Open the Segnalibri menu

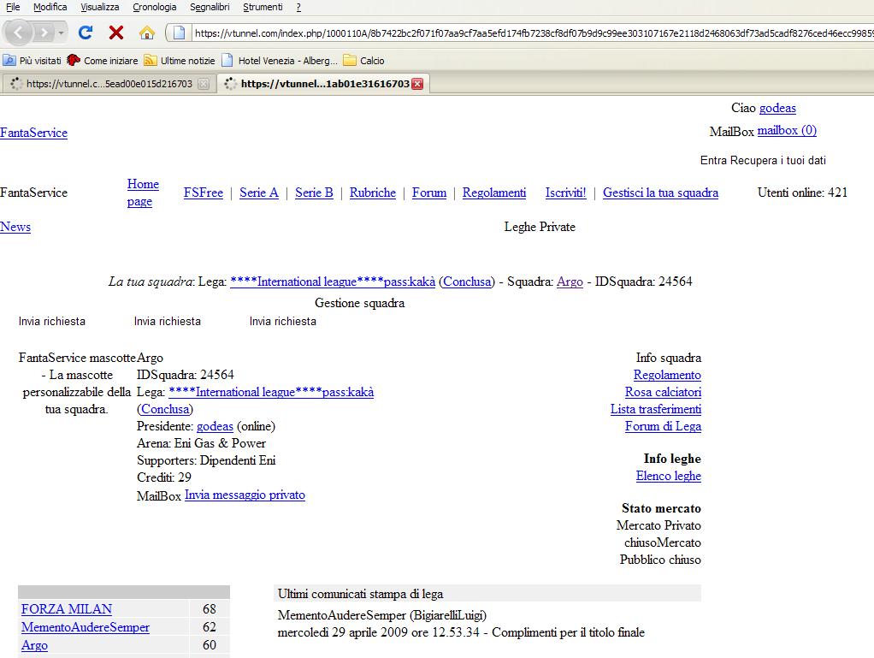[x=210, y=7]
